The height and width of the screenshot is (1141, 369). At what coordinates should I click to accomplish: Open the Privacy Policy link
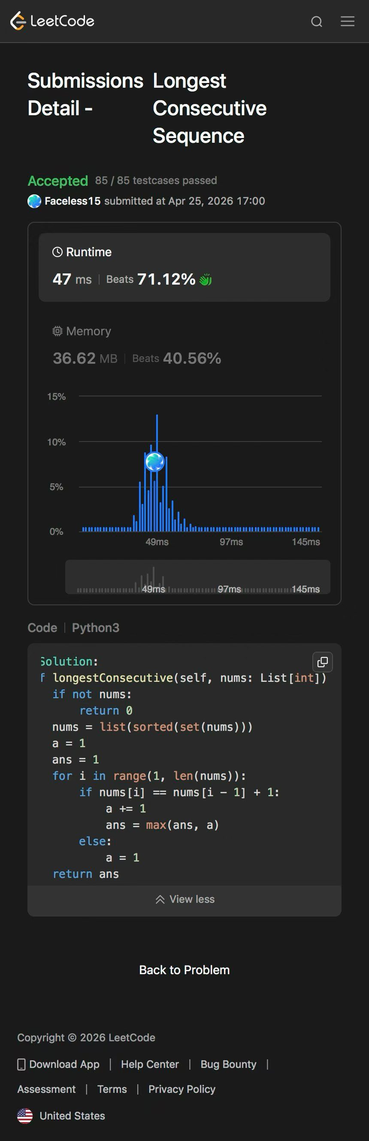pyautogui.click(x=181, y=1089)
